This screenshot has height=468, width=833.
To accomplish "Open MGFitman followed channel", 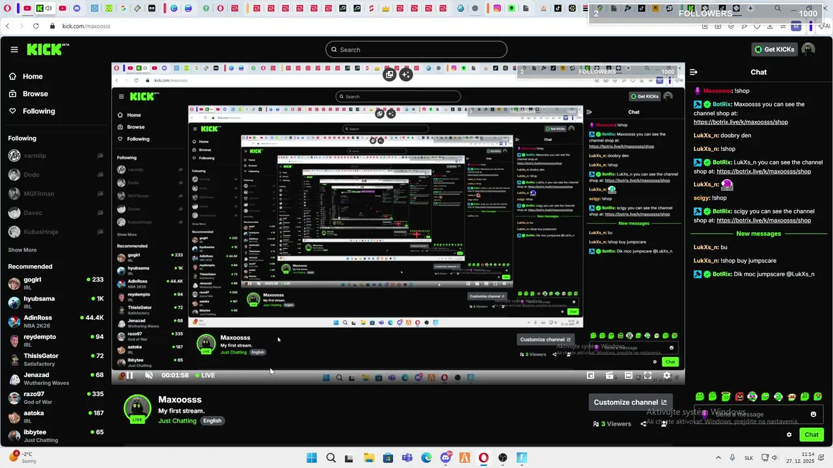I will 55,194.
